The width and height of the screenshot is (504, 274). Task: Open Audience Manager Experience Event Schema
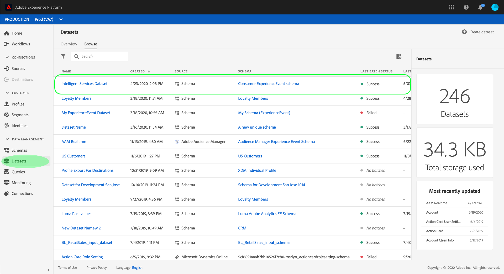click(x=276, y=142)
